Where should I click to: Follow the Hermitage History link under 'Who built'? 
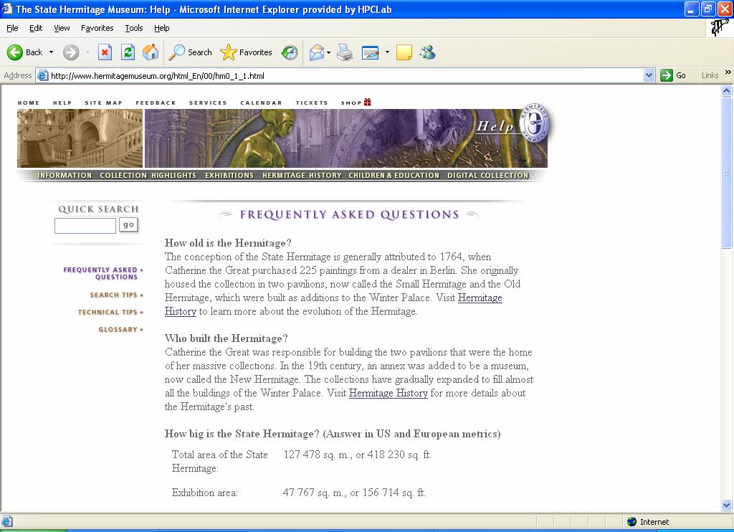(389, 394)
